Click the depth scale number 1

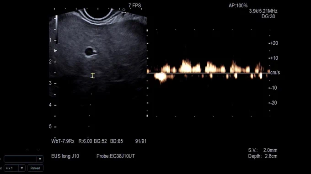50,40
